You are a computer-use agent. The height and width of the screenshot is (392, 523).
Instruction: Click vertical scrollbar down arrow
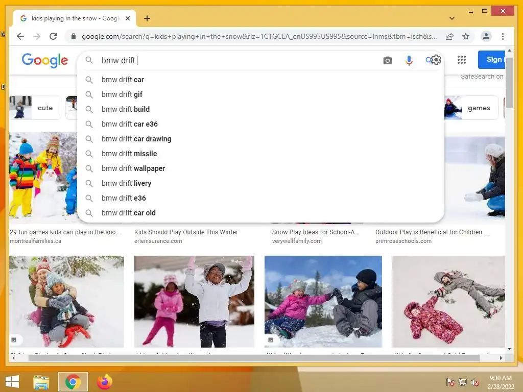(x=509, y=349)
